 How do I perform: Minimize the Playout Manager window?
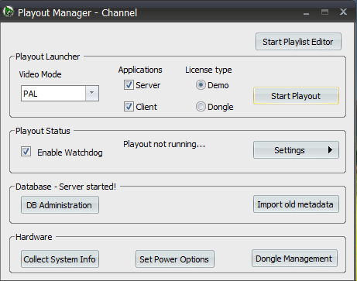point(306,12)
